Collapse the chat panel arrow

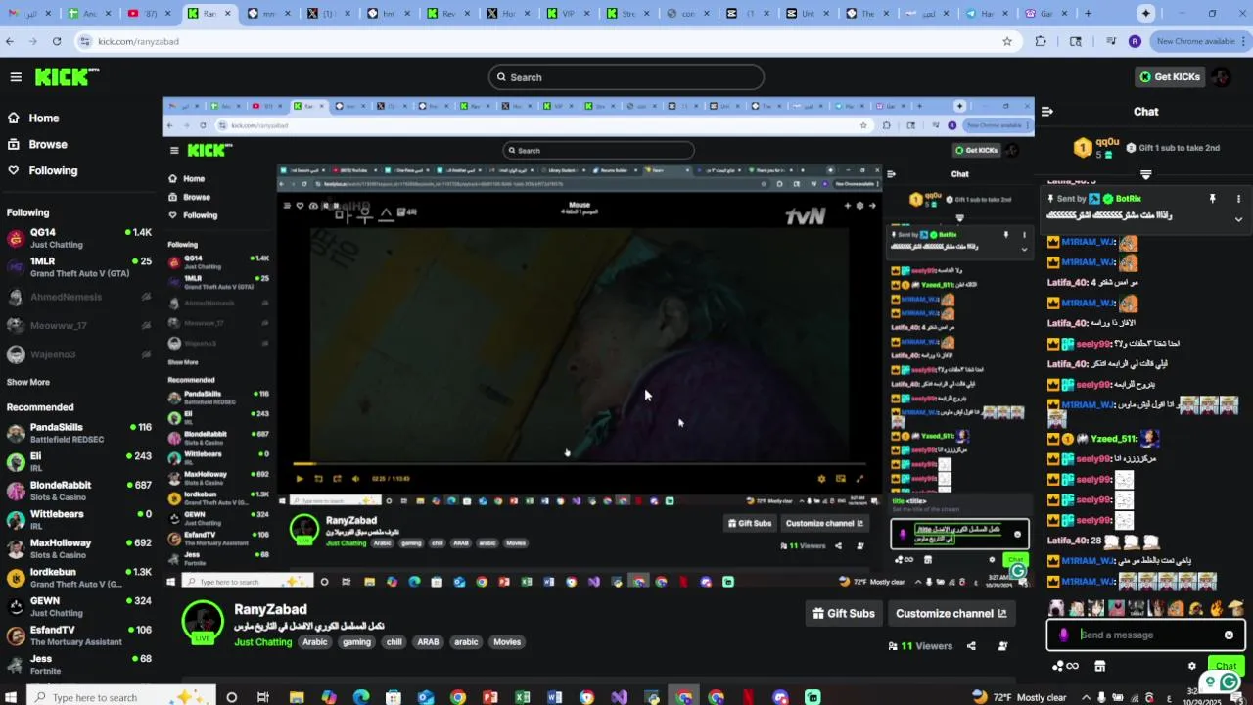click(x=1046, y=112)
